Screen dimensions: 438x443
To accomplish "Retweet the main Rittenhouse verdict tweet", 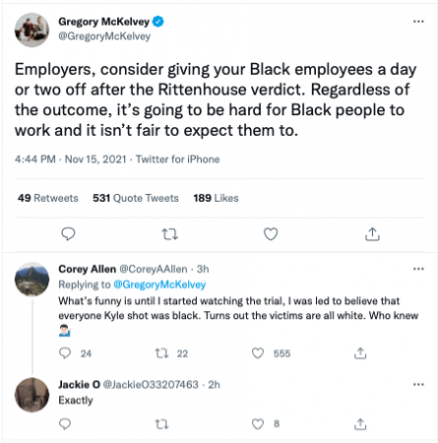I will (x=170, y=234).
